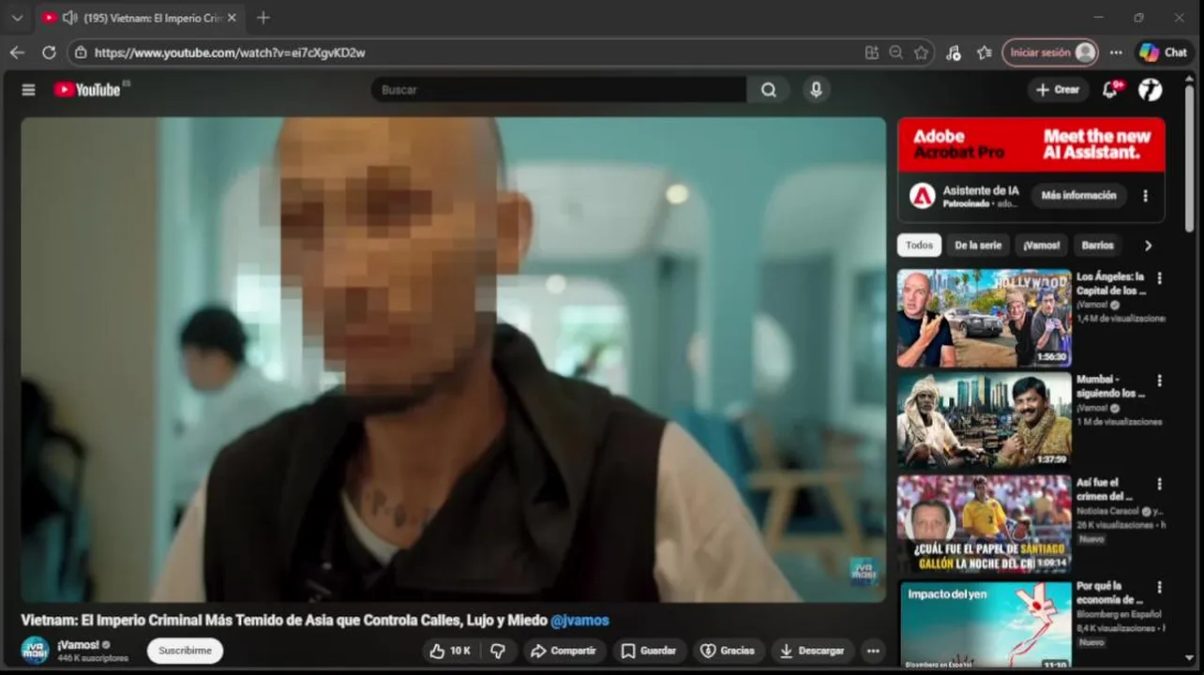
Task: Open the ¡Vamos! channel name link
Action: point(78,645)
